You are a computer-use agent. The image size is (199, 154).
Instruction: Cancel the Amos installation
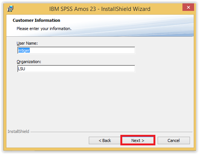(x=174, y=140)
